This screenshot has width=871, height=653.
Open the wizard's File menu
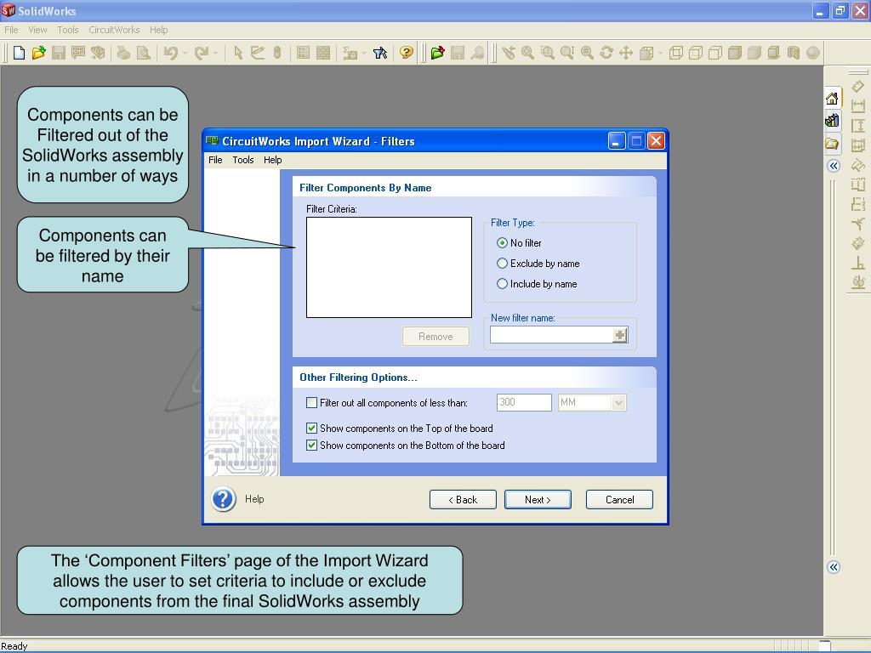click(215, 160)
